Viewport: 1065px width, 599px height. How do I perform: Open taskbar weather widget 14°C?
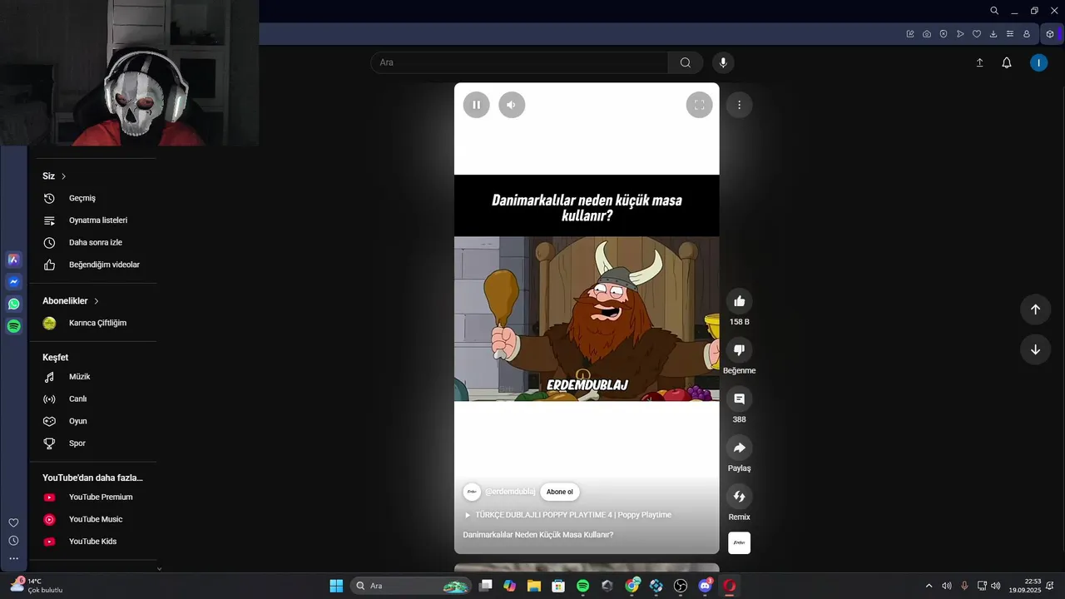[x=36, y=586]
